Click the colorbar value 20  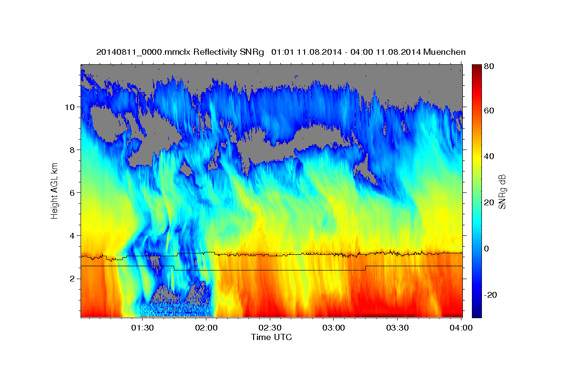tap(489, 203)
